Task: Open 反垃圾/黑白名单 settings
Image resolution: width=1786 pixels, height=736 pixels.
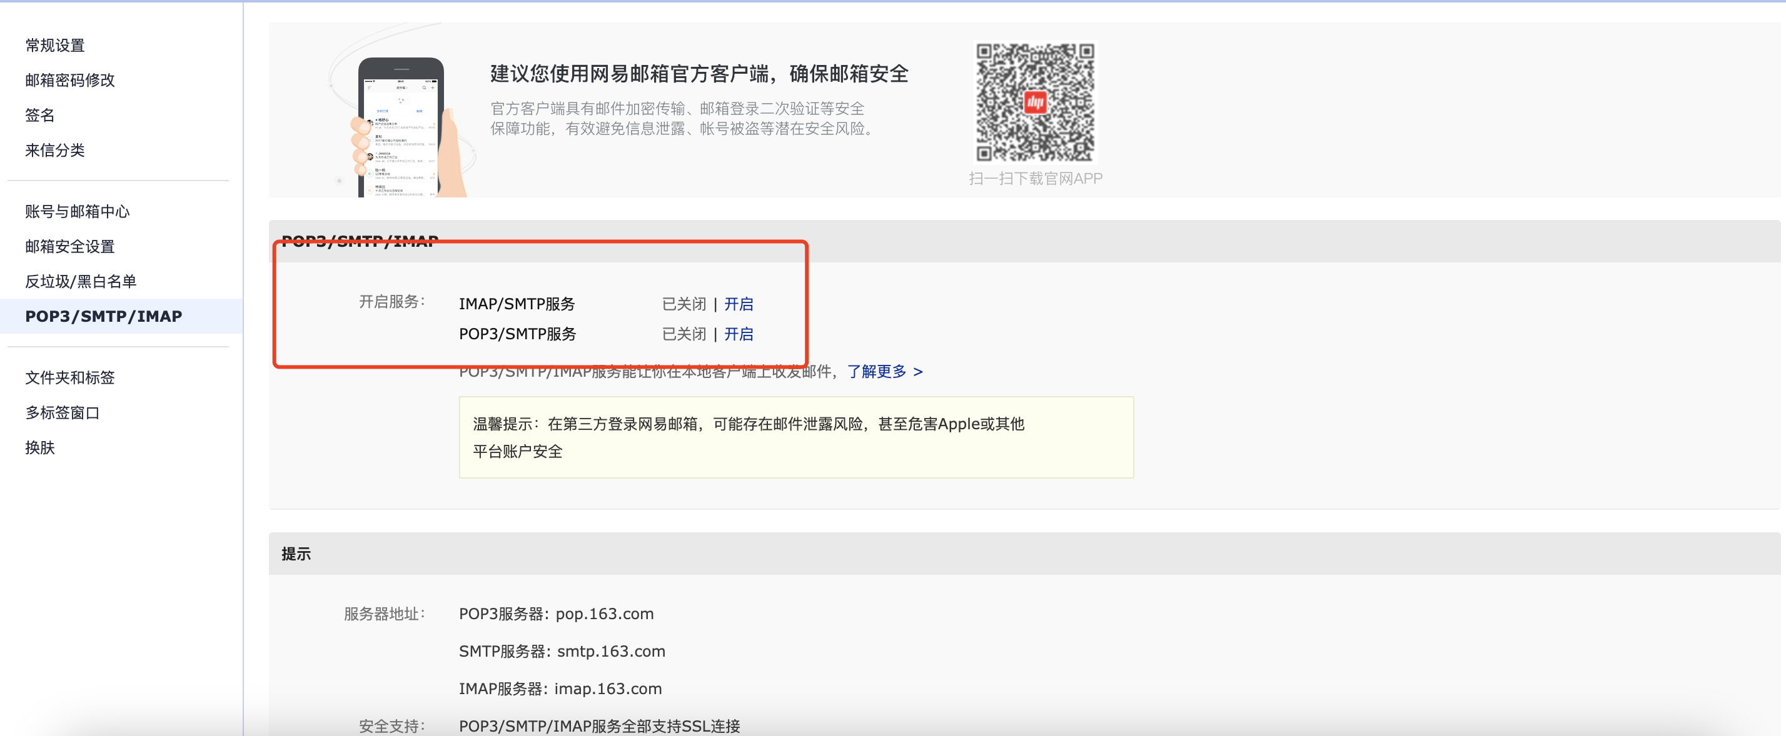Action: coord(81,281)
